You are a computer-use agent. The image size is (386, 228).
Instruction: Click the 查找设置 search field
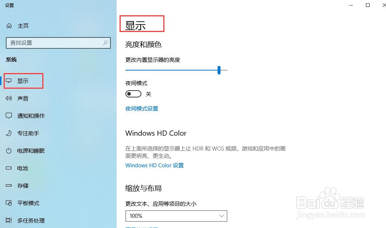(x=58, y=43)
